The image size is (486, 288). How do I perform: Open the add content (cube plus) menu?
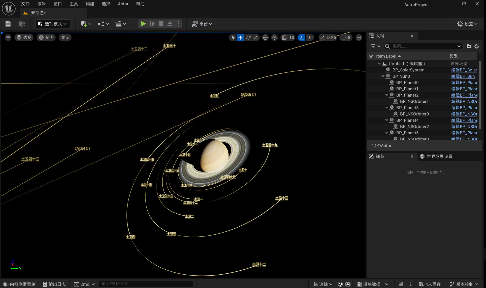click(x=86, y=24)
